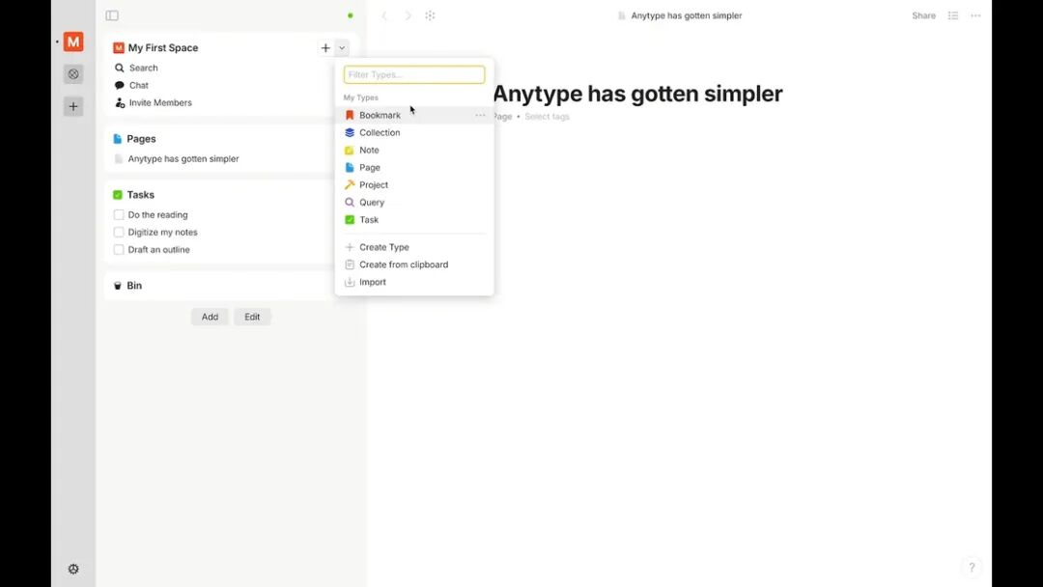
Task: Open the Bin trash icon
Action: tap(118, 285)
